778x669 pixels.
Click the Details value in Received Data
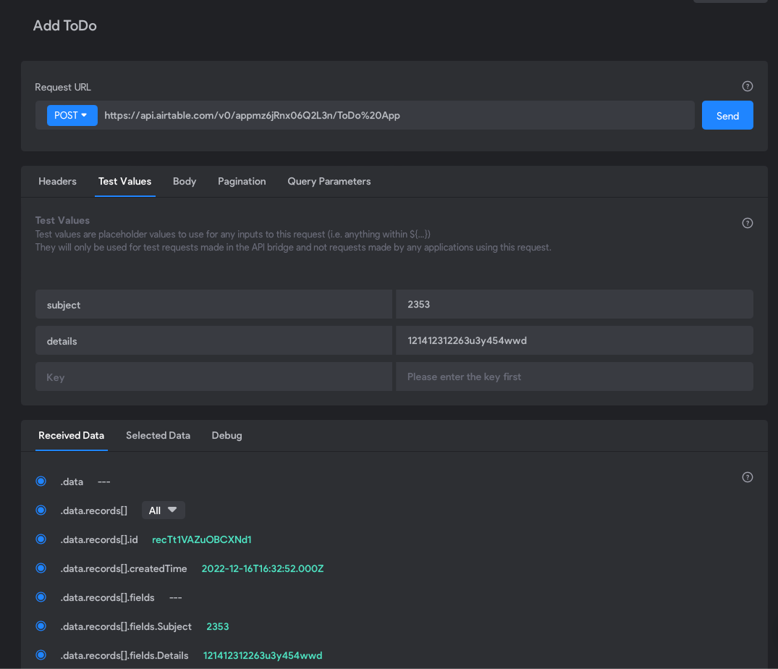coord(263,655)
